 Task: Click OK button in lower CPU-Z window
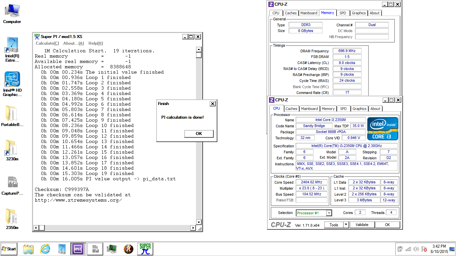pos(387,225)
